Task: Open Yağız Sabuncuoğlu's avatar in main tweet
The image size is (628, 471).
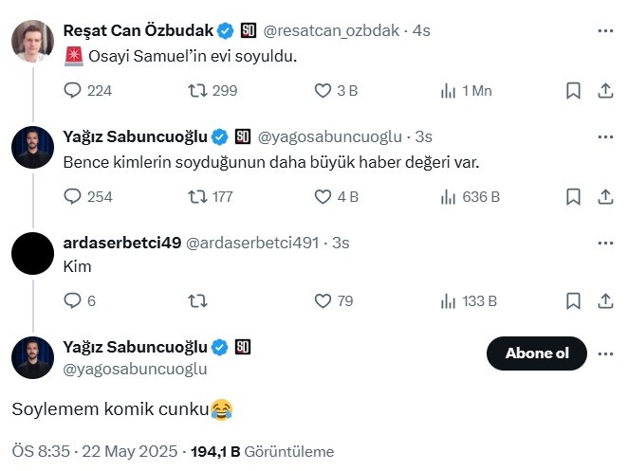Action: (32, 357)
